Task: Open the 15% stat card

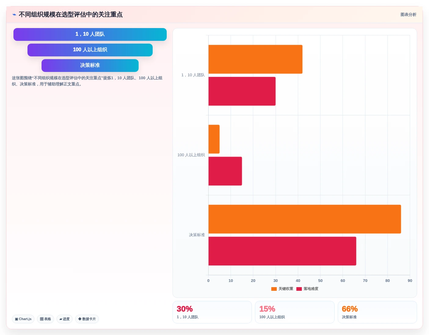Action: 295,312
